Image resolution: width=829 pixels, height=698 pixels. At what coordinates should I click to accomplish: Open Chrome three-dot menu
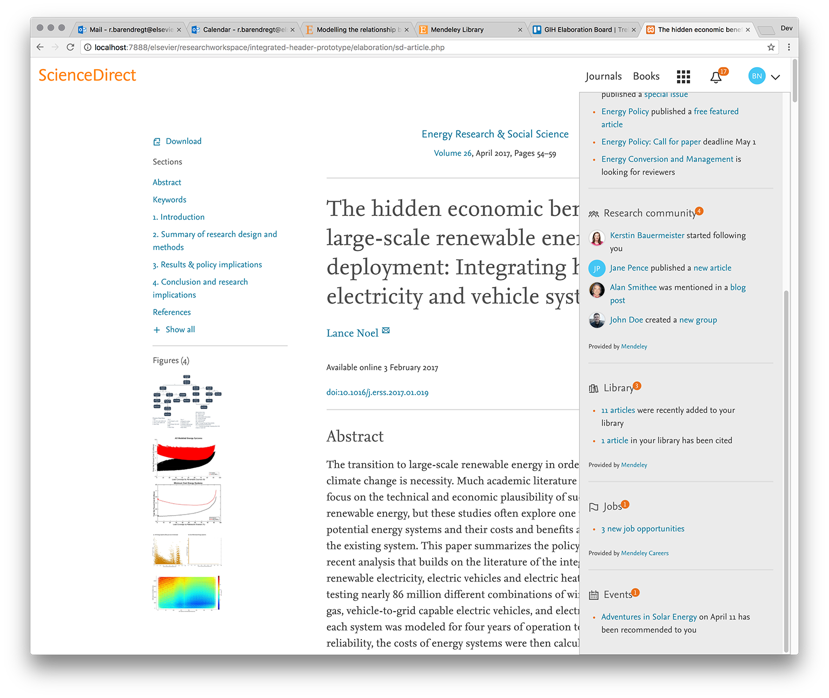789,47
